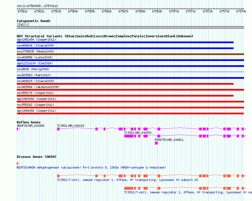252x201 pixels.
Task: Click the DGV Structural Variants track heading
Action: (105, 36)
